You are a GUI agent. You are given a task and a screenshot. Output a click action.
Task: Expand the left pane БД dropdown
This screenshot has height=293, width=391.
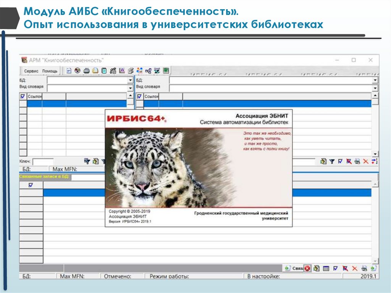[130, 80]
